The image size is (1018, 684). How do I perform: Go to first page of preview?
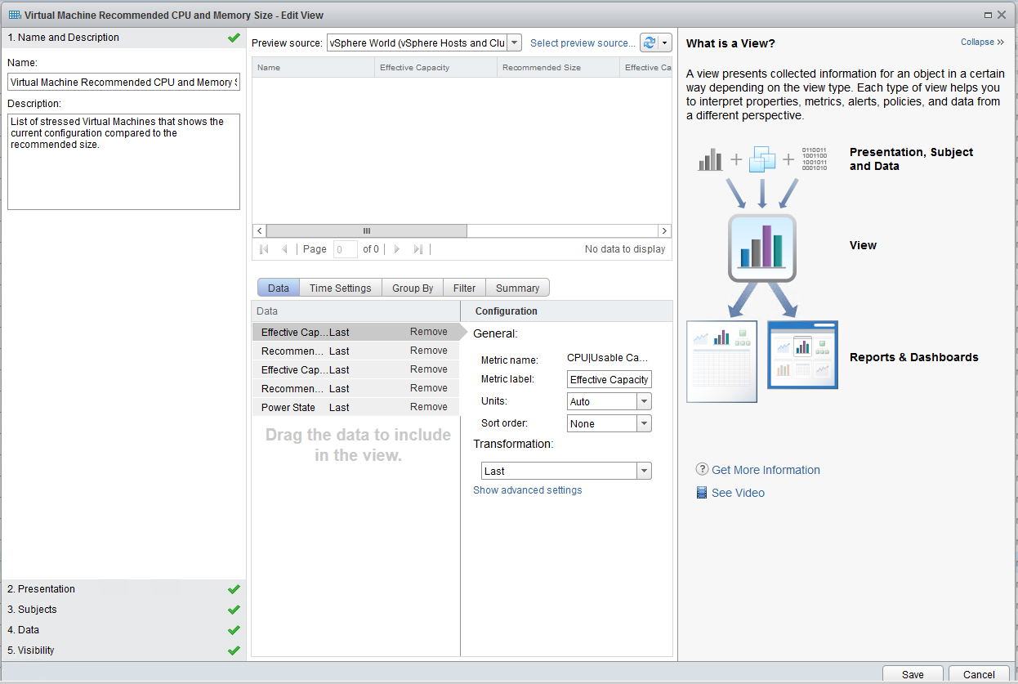click(264, 249)
